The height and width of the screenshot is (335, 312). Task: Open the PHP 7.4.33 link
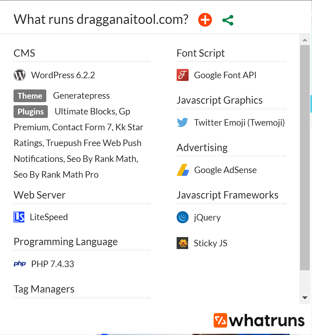coord(52,264)
